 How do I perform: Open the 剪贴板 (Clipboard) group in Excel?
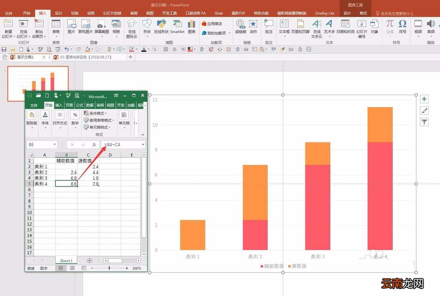pos(32,119)
